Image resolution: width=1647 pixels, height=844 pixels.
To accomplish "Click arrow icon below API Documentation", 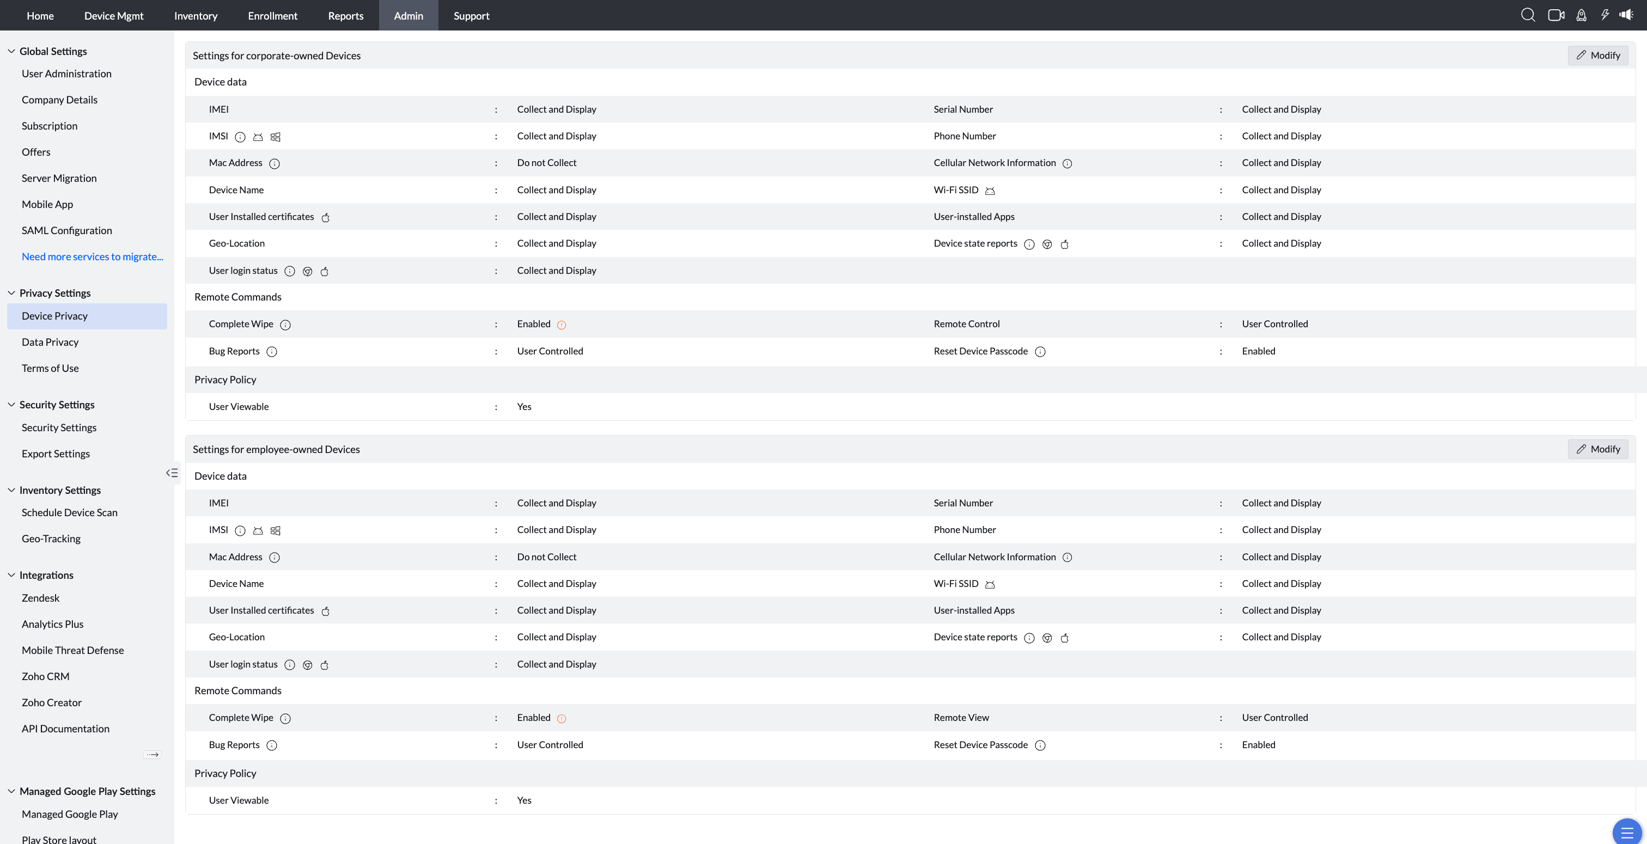I will click(152, 755).
